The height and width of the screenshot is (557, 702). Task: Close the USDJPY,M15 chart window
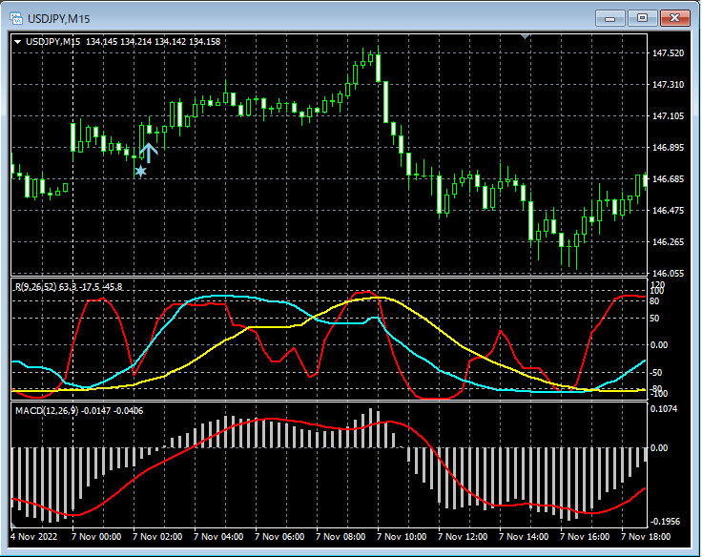pos(674,17)
